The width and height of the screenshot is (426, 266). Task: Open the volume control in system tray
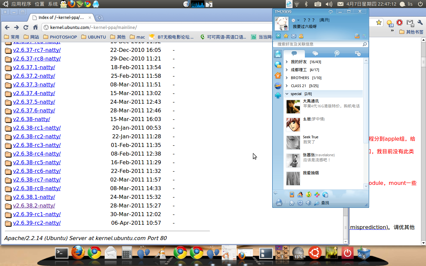click(x=329, y=4)
